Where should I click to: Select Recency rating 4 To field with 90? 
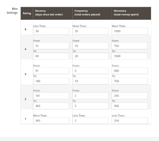pos(51,56)
